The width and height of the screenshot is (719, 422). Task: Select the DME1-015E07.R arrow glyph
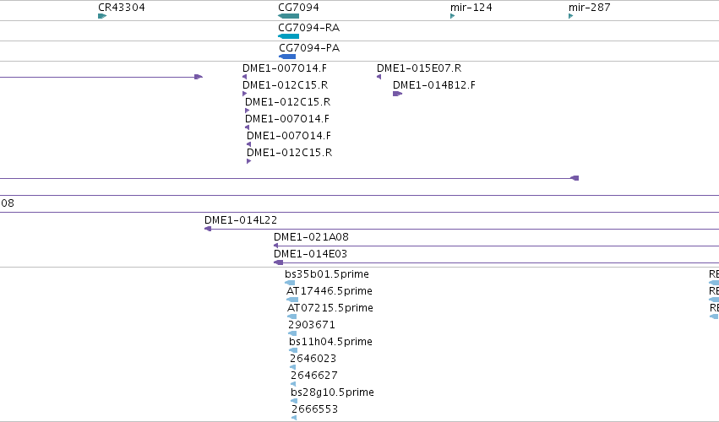(379, 77)
